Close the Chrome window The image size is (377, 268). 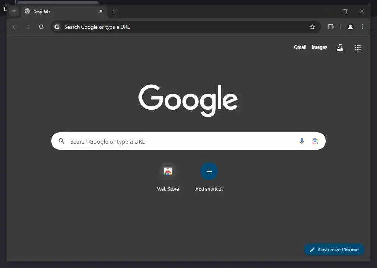pyautogui.click(x=362, y=11)
